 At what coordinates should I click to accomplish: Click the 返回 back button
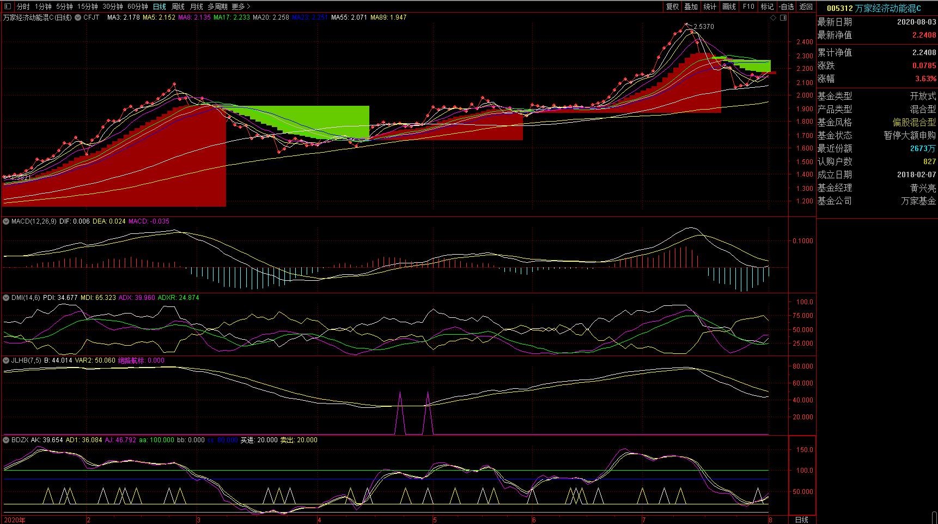(x=806, y=7)
